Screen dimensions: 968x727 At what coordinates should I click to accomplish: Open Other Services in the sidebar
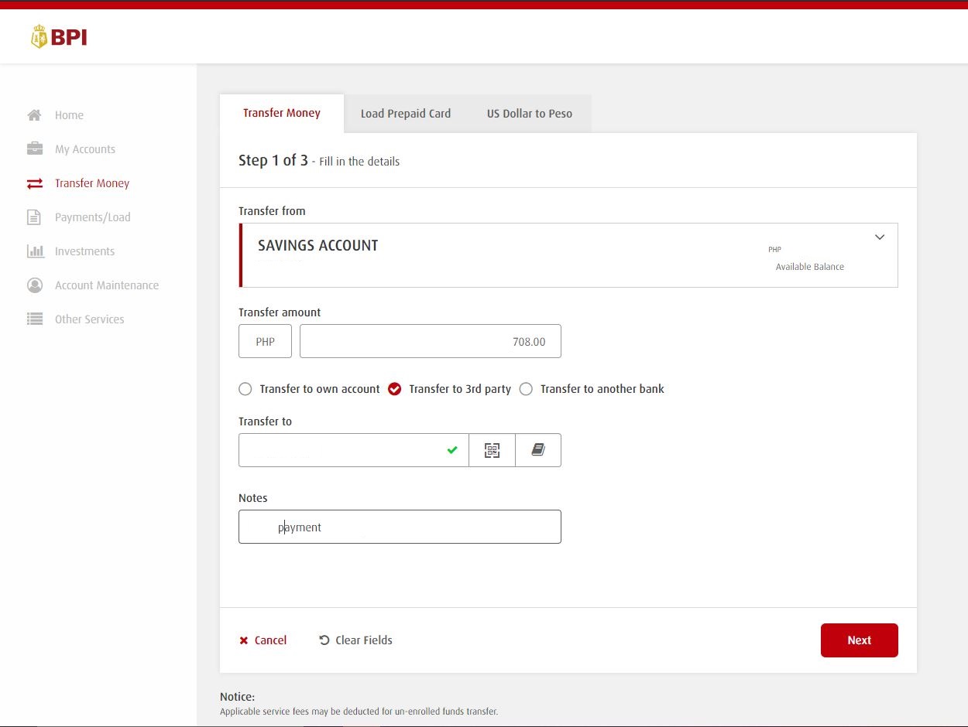click(x=89, y=319)
